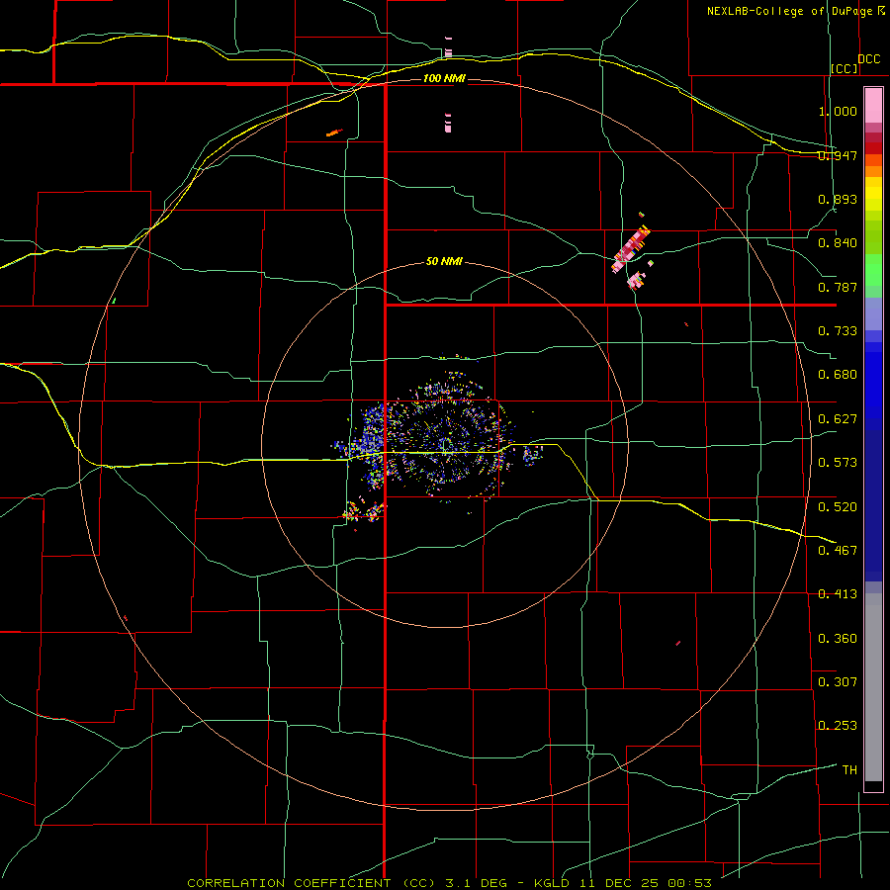
Task: Select the 0.947 scale value
Action: click(x=838, y=155)
